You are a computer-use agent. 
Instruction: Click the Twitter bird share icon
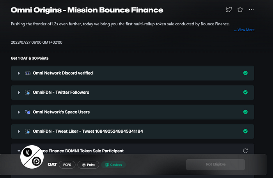229,10
